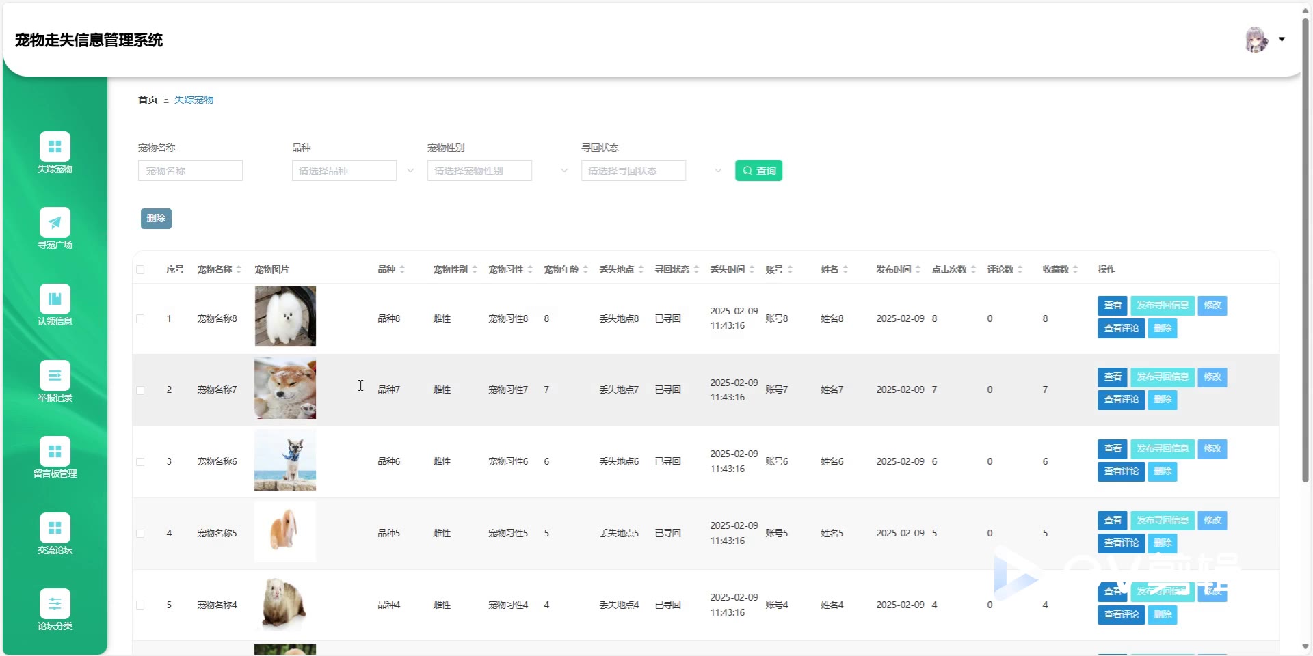
Task: Open the 宠物性别 selection dropdown
Action: pyautogui.click(x=497, y=171)
